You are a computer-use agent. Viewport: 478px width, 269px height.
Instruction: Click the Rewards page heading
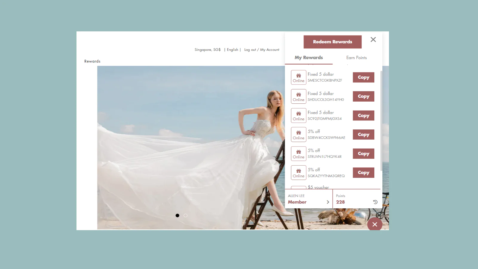click(x=92, y=61)
